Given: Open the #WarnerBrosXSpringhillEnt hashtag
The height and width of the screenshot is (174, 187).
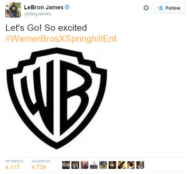Looking at the screenshot, I should 61,39.
